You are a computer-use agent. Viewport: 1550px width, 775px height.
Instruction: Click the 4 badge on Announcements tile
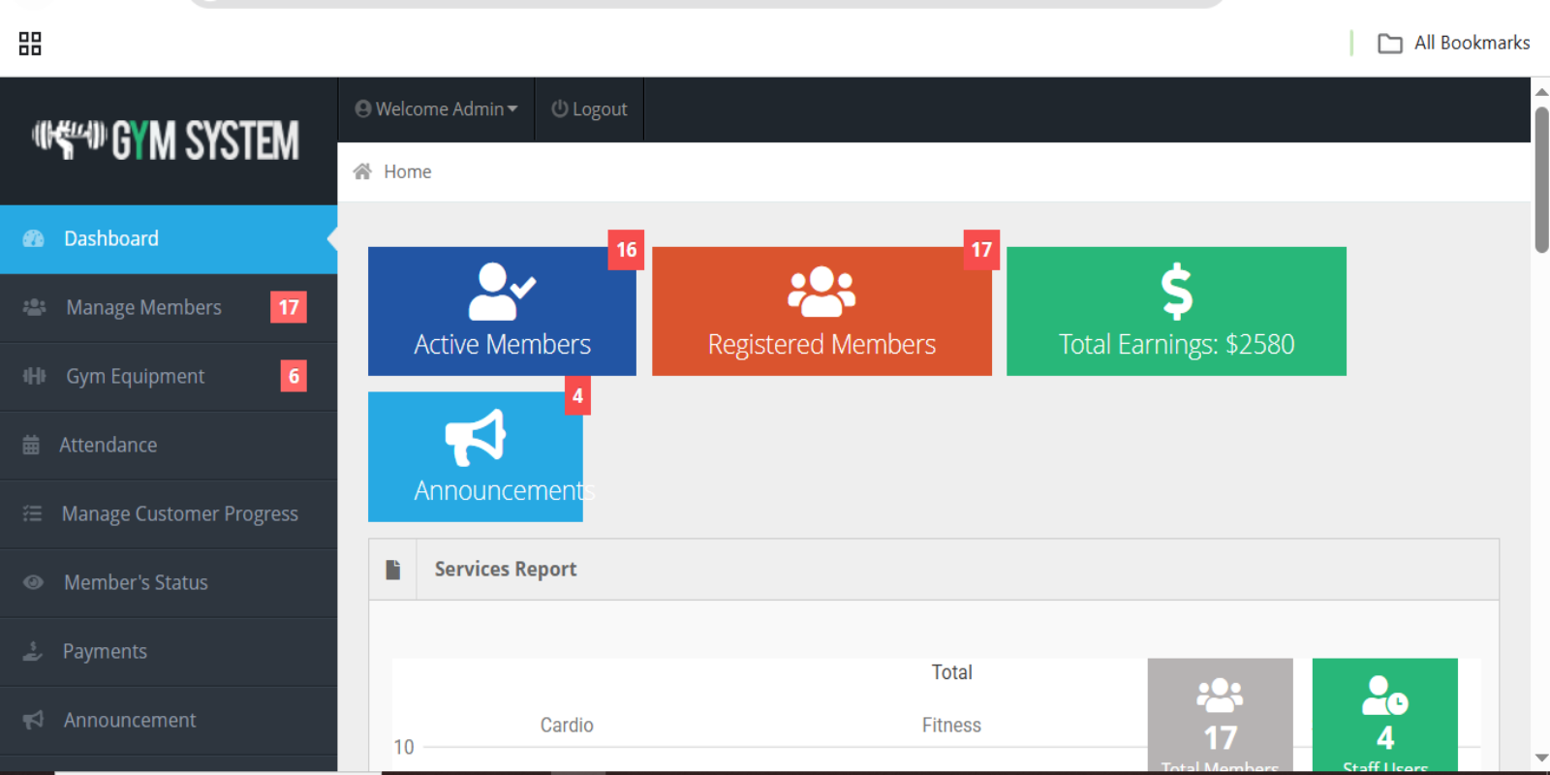coord(577,395)
